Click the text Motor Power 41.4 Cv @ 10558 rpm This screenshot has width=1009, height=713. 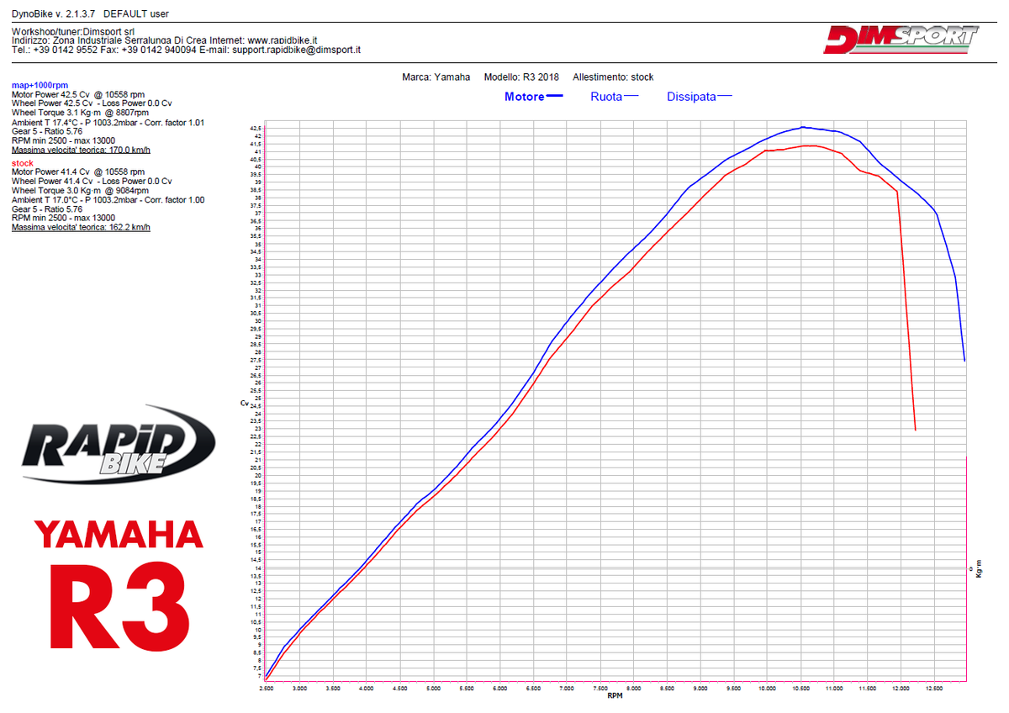tap(78, 172)
